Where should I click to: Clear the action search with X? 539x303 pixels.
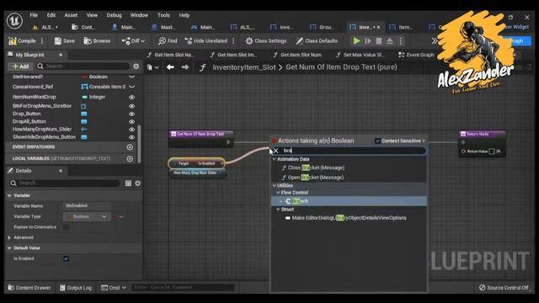coord(275,151)
